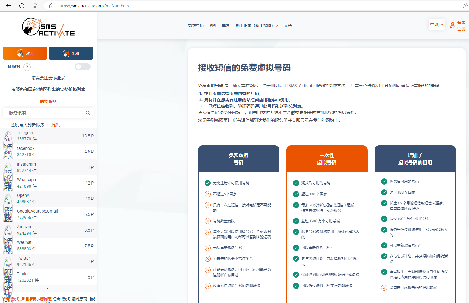Click the browser back arrow
Screen dimensions: 469x303
[x=8, y=6]
